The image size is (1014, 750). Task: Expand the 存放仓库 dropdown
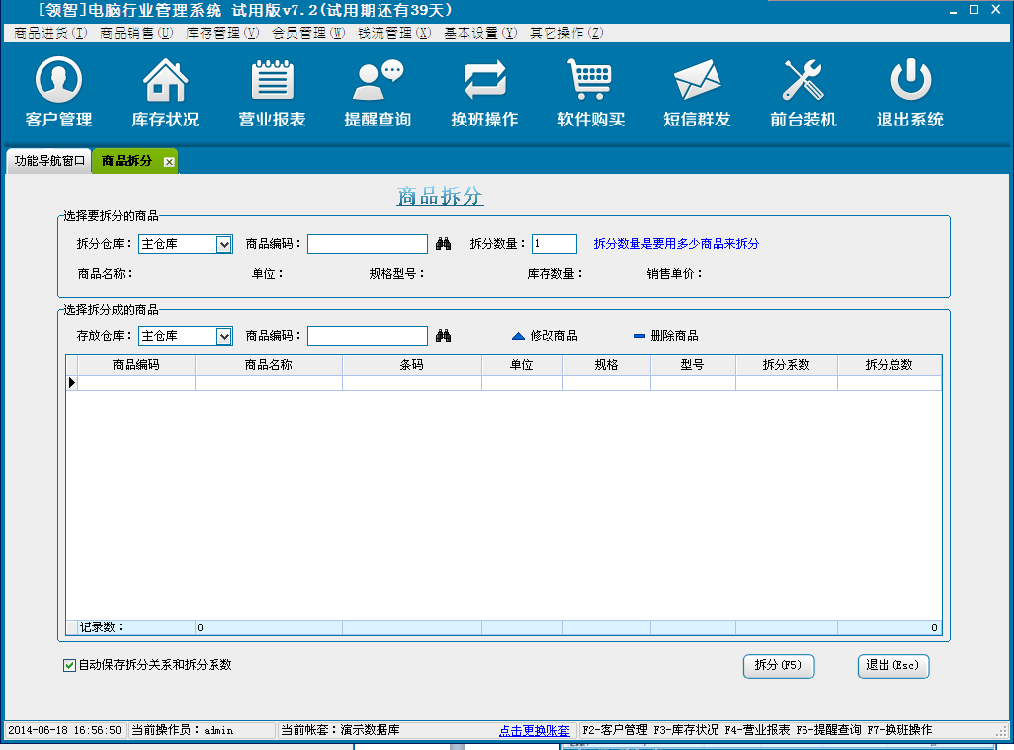(x=224, y=336)
